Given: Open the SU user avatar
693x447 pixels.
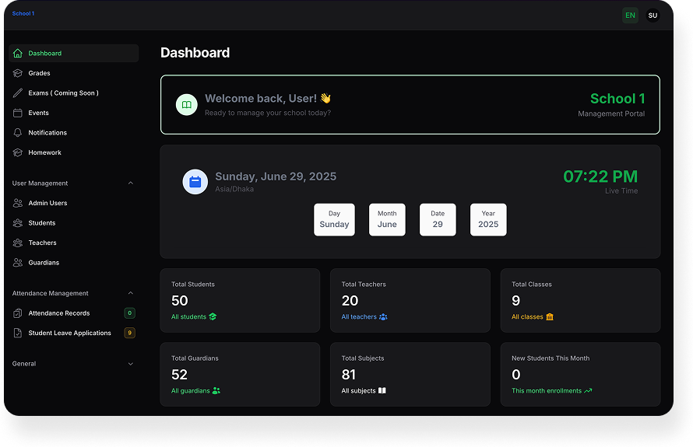Looking at the screenshot, I should (653, 16).
